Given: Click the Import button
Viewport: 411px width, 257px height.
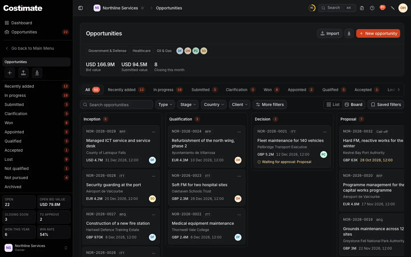Looking at the screenshot, I should (x=330, y=33).
